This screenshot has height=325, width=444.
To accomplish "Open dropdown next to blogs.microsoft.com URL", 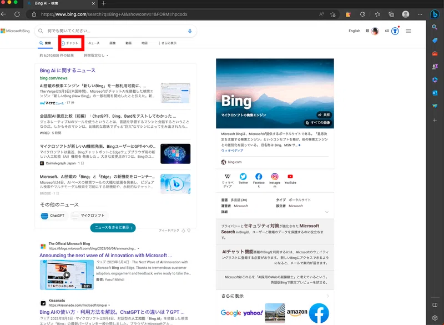I will point(138,248).
